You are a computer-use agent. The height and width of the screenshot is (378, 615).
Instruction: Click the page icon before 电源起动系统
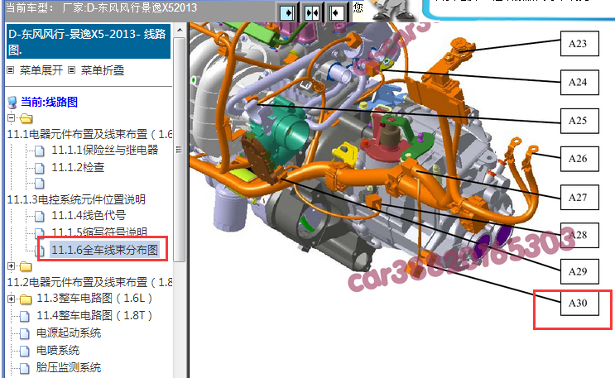[x=24, y=333]
